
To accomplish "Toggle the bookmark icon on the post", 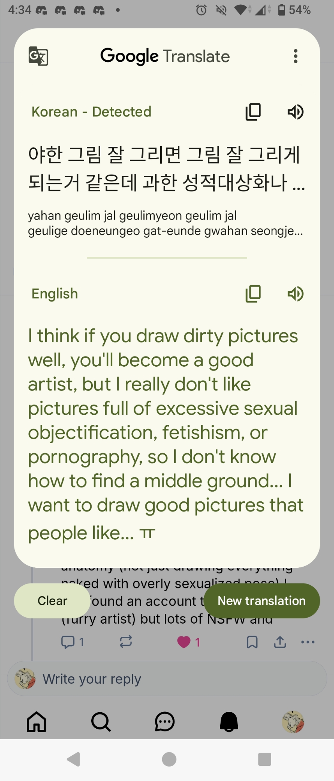I will tap(252, 642).
